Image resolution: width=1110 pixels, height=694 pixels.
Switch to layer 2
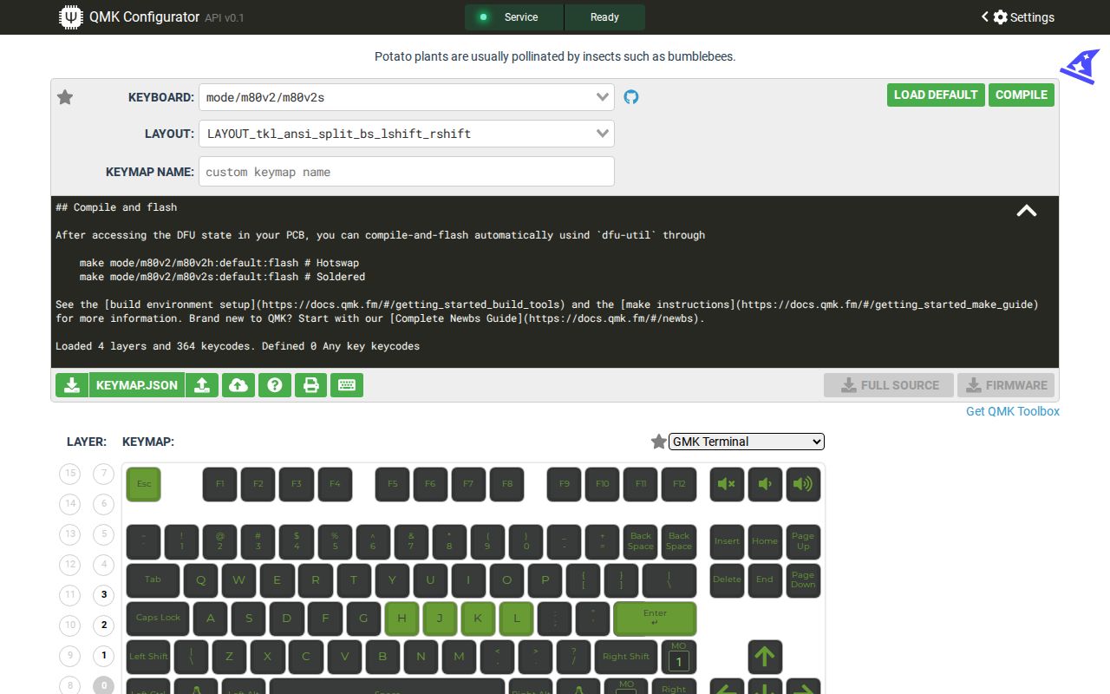pos(103,625)
